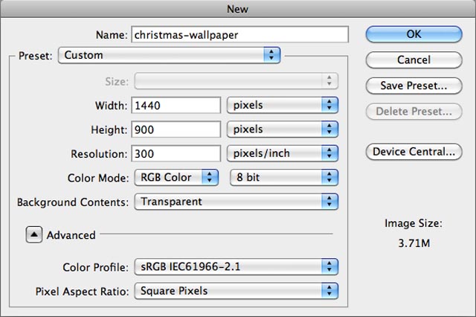Viewport: 476px width, 317px height.
Task: Open the Width units pixels dropdown
Action: [283, 105]
